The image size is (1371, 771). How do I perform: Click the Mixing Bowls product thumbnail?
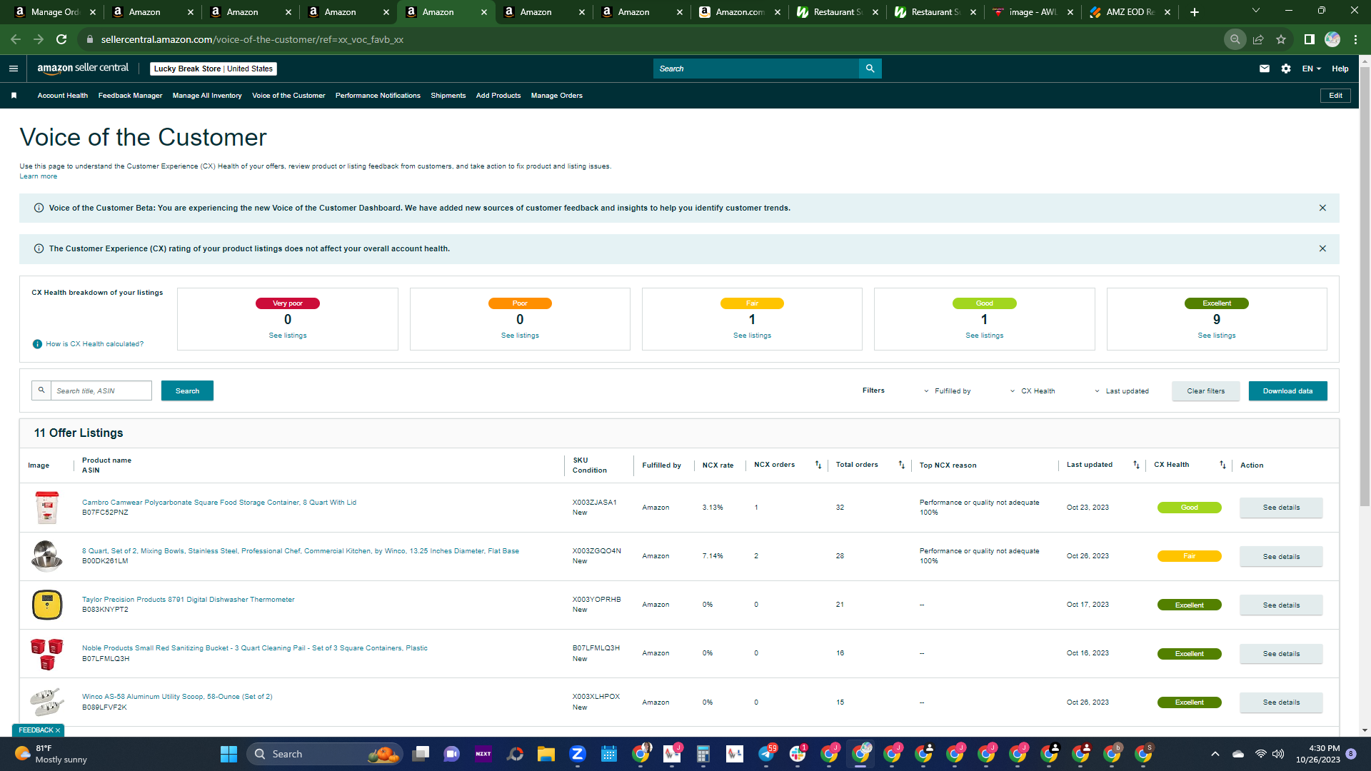point(47,556)
